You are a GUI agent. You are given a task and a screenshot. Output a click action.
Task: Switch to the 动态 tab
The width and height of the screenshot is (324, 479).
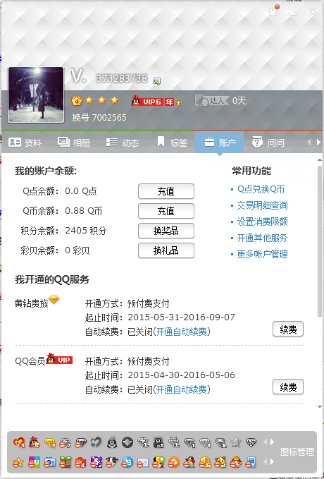coord(123,143)
